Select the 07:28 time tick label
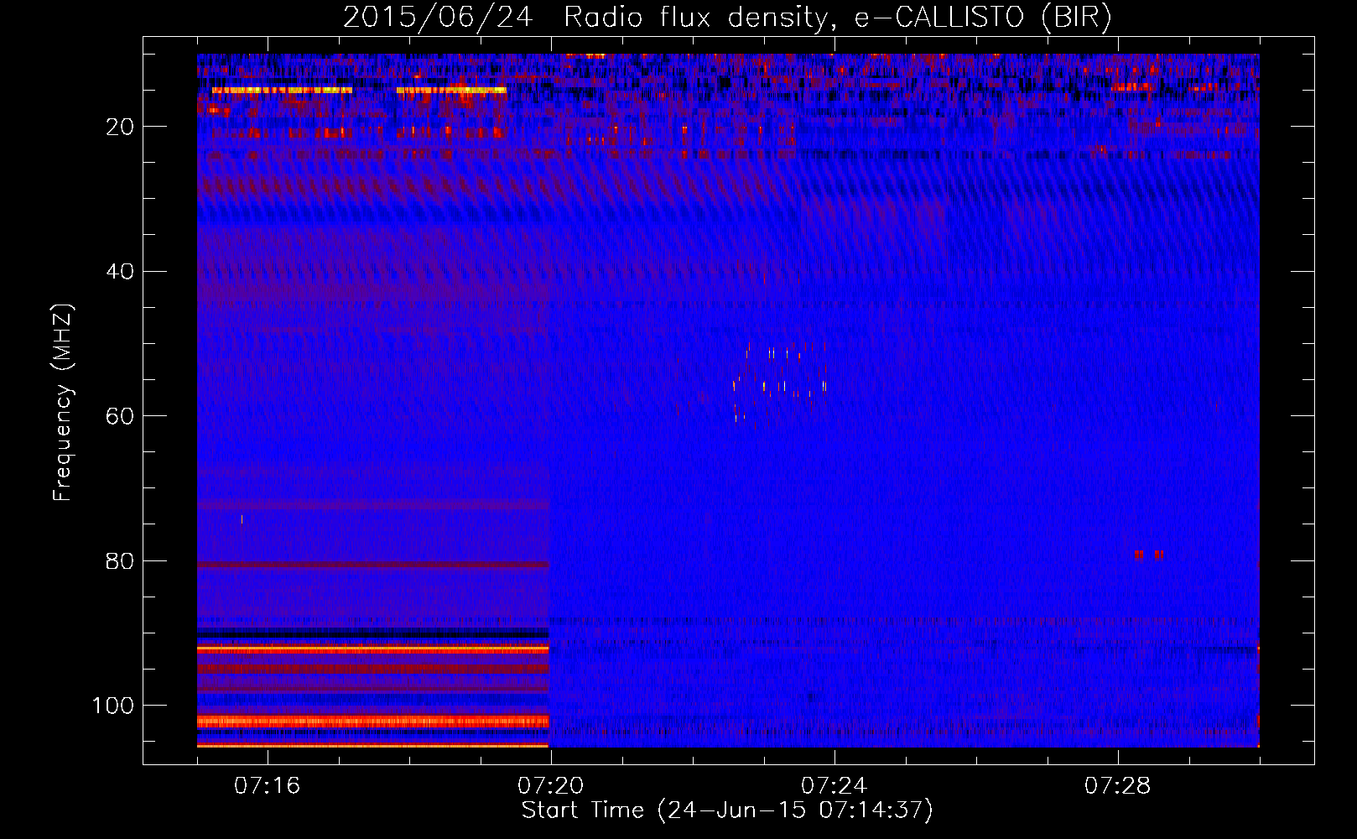Screen dimensions: 1357x839 (x=1117, y=786)
